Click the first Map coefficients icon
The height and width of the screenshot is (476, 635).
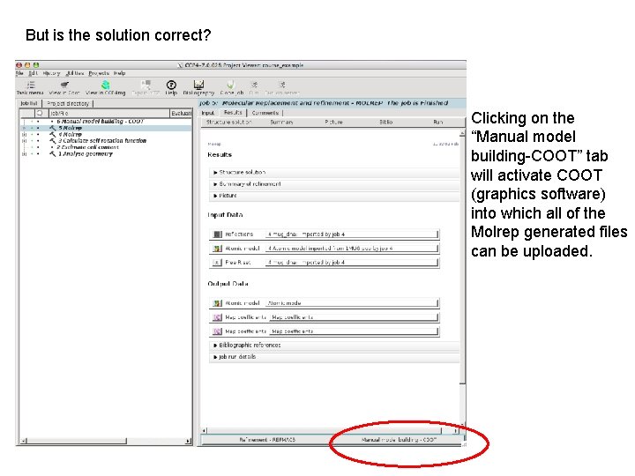[x=218, y=317]
